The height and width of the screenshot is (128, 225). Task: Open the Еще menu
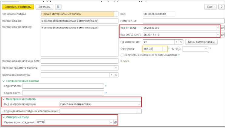click(x=210, y=7)
